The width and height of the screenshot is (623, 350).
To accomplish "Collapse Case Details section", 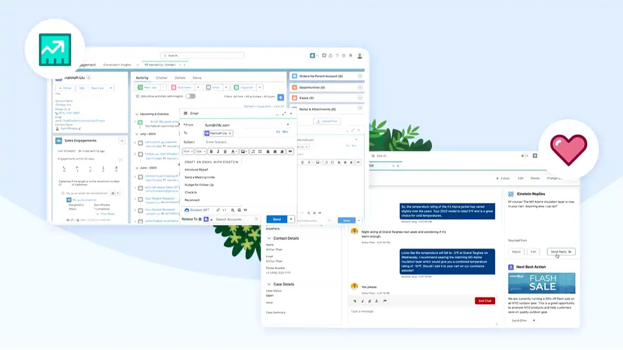I will point(269,285).
